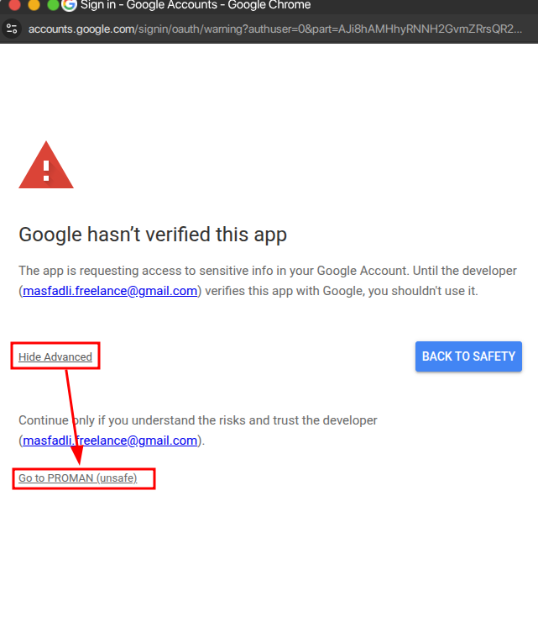
Task: Close the Chrome sign-in window
Action: [14, 5]
